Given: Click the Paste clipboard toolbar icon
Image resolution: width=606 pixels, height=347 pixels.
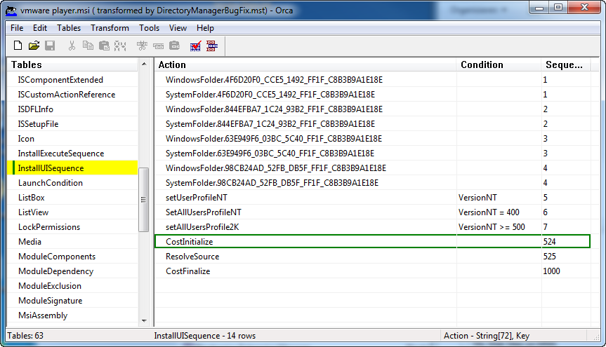Looking at the screenshot, I should click(104, 46).
